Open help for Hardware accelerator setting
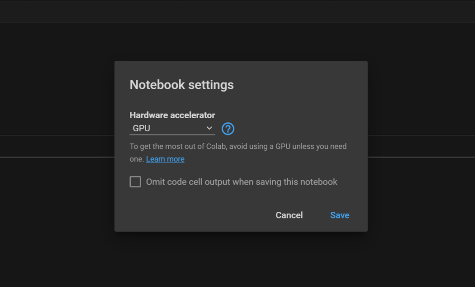The image size is (475, 287). pos(228,128)
